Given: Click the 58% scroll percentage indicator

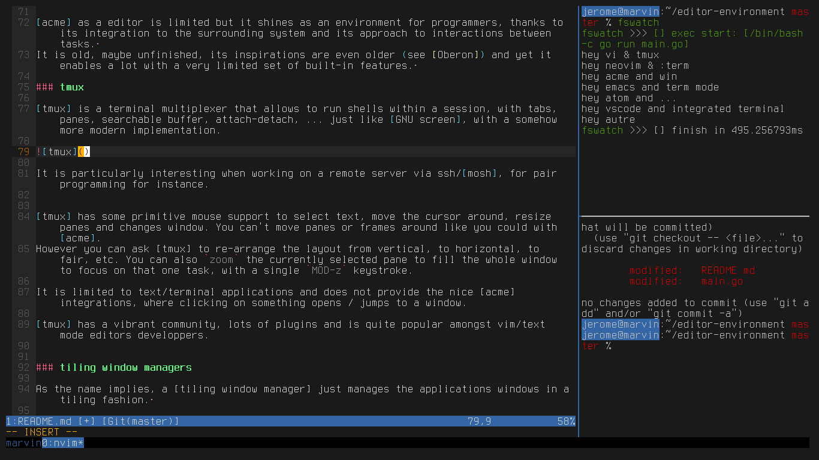Looking at the screenshot, I should pos(567,421).
